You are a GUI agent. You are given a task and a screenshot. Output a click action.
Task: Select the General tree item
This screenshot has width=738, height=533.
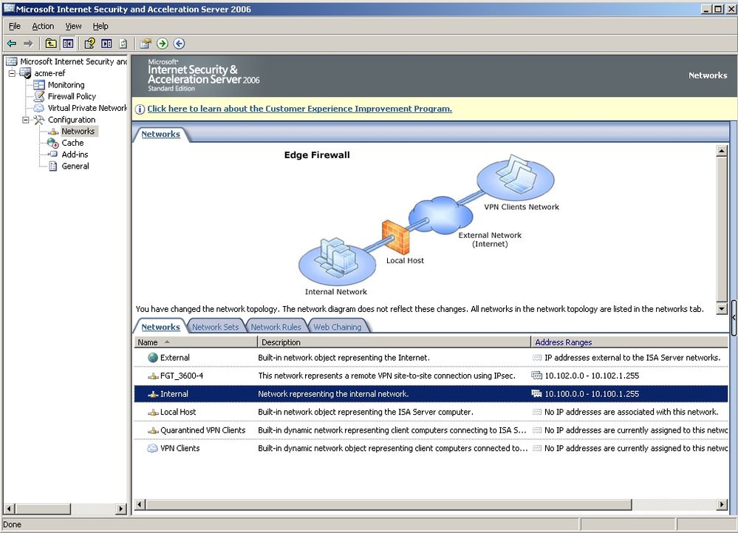pyautogui.click(x=75, y=166)
